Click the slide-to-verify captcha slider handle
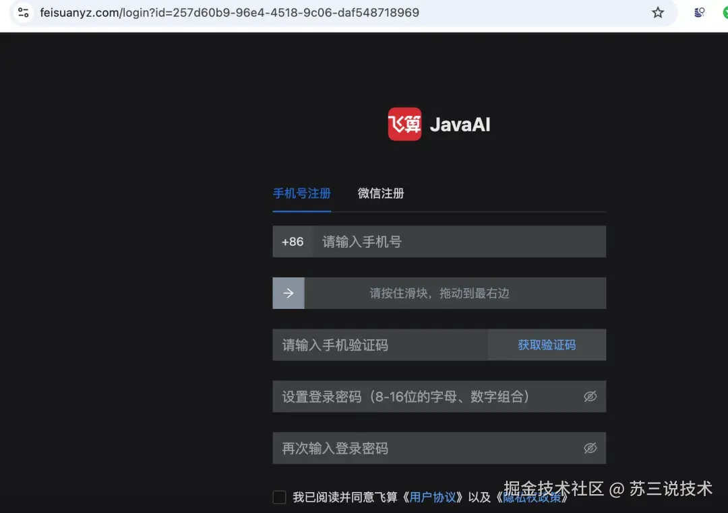Image resolution: width=728 pixels, height=513 pixels. point(289,293)
